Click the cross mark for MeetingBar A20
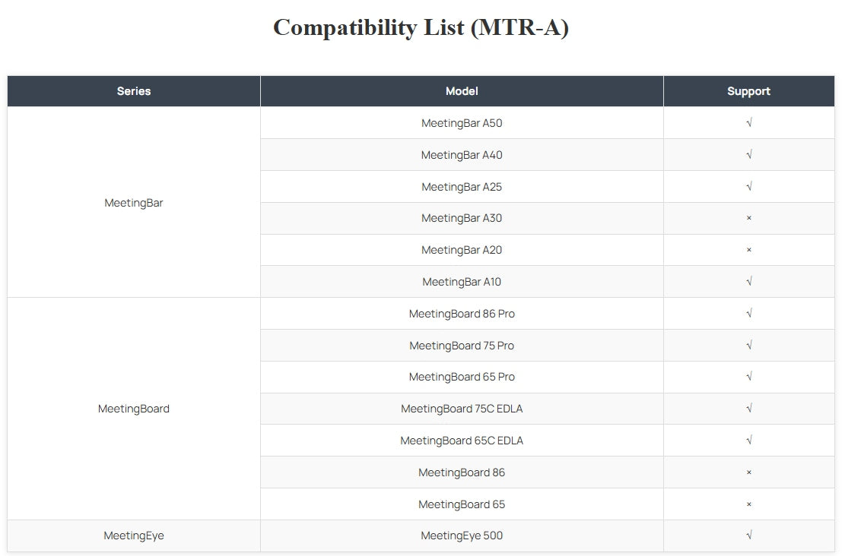This screenshot has height=556, width=845. coord(749,250)
